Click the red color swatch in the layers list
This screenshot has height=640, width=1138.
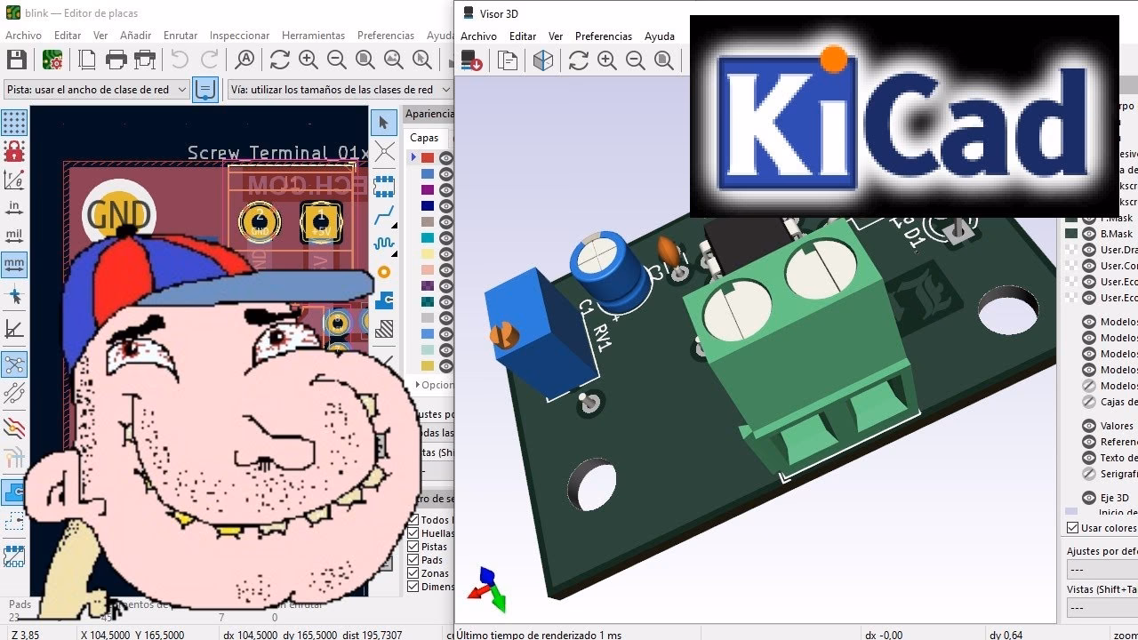427,158
